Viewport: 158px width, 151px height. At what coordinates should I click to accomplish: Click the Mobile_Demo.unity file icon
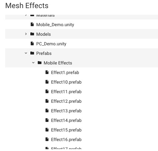[32, 24]
